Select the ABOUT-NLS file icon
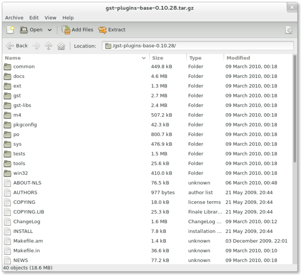Viewport: 301px width, 275px height. tap(7, 183)
